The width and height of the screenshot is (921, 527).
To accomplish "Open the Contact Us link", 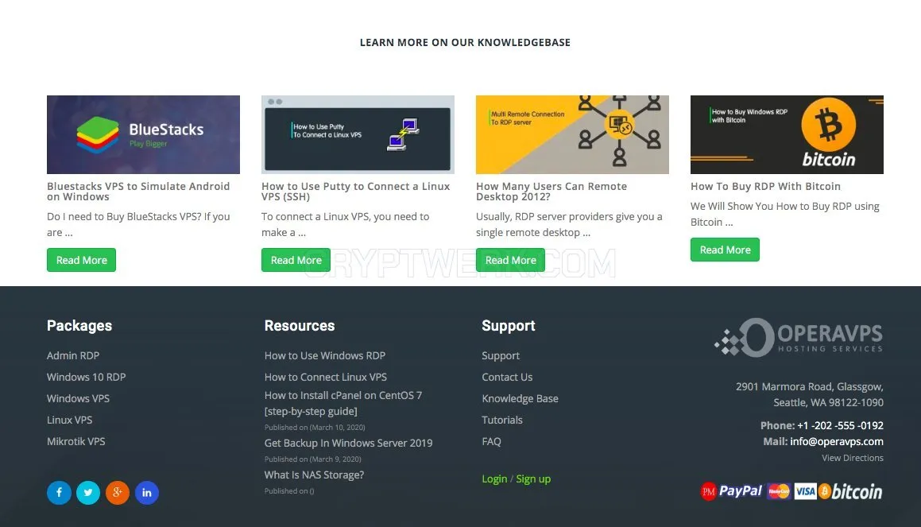I will [x=507, y=377].
